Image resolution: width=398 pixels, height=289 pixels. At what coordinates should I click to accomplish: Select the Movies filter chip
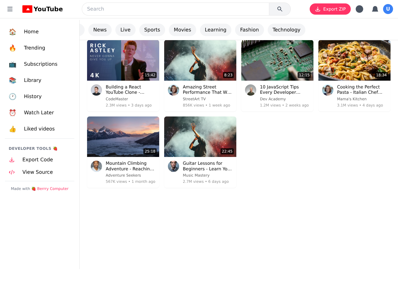pos(182,30)
